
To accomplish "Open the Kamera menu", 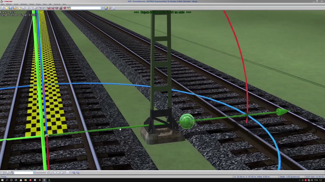I will pos(32,4).
